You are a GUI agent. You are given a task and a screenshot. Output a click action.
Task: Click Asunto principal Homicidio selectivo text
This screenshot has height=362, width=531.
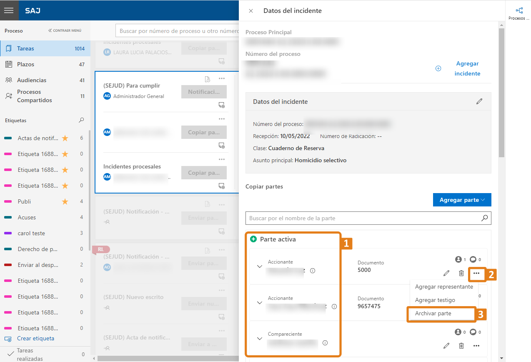coord(320,160)
